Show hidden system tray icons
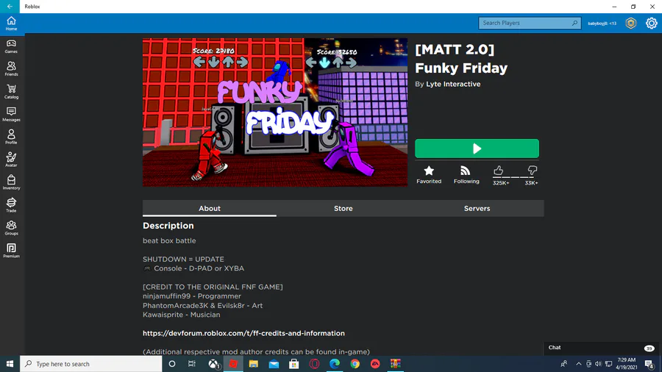Image resolution: width=662 pixels, height=372 pixels. 578,364
